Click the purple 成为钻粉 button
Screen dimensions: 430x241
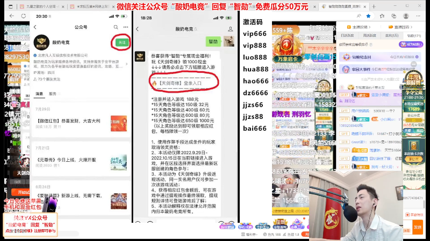click(411, 44)
